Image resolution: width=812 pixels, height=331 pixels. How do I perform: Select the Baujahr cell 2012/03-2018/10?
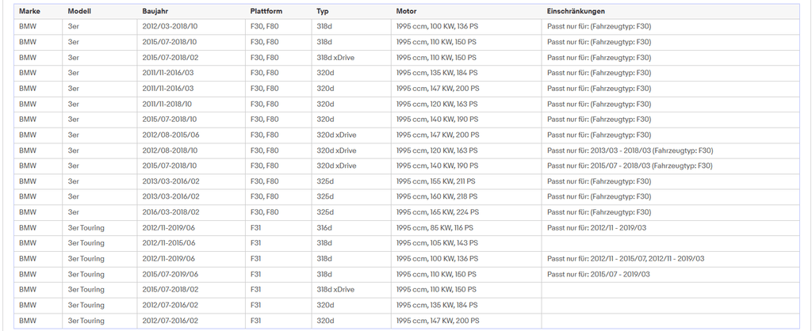(170, 26)
